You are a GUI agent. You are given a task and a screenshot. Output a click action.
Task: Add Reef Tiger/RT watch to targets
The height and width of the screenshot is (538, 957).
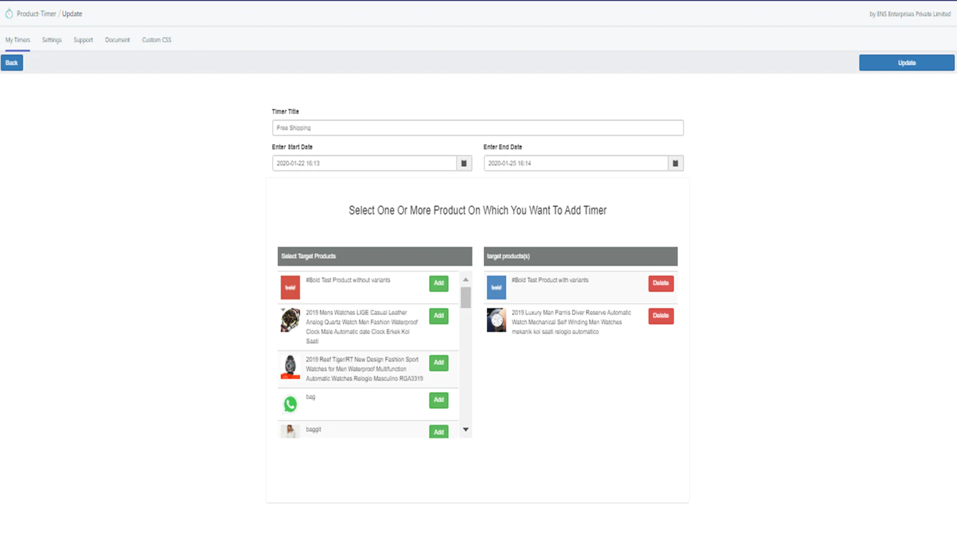(x=438, y=363)
